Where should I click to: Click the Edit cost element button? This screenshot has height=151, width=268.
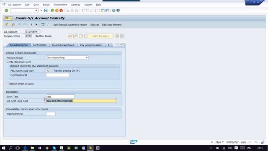(112, 25)
